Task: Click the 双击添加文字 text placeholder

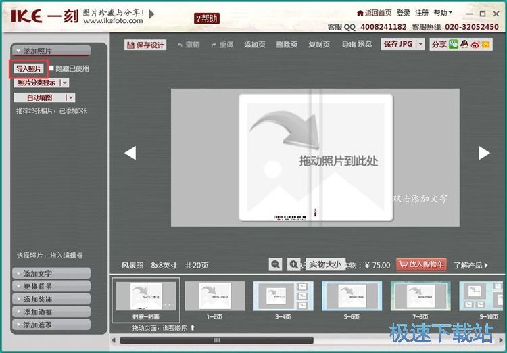Action: point(420,198)
